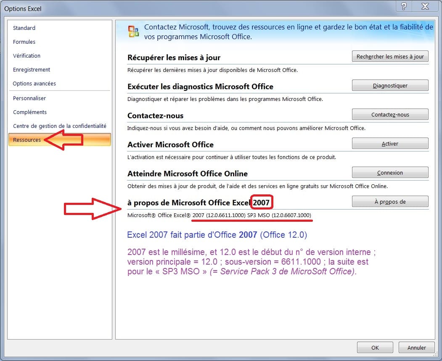The width and height of the screenshot is (442, 361).
Task: Select the Ressources category
Action: pyautogui.click(x=59, y=140)
